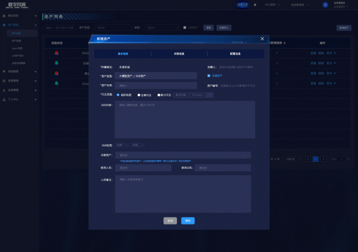358x252 pixels.
Task: Click the 确定 confirm button
Action: 188,221
